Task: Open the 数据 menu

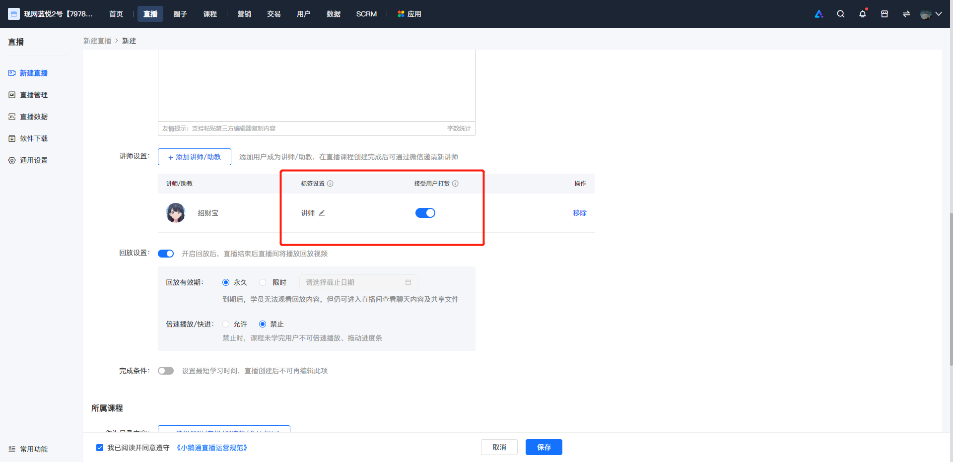Action: 334,14
